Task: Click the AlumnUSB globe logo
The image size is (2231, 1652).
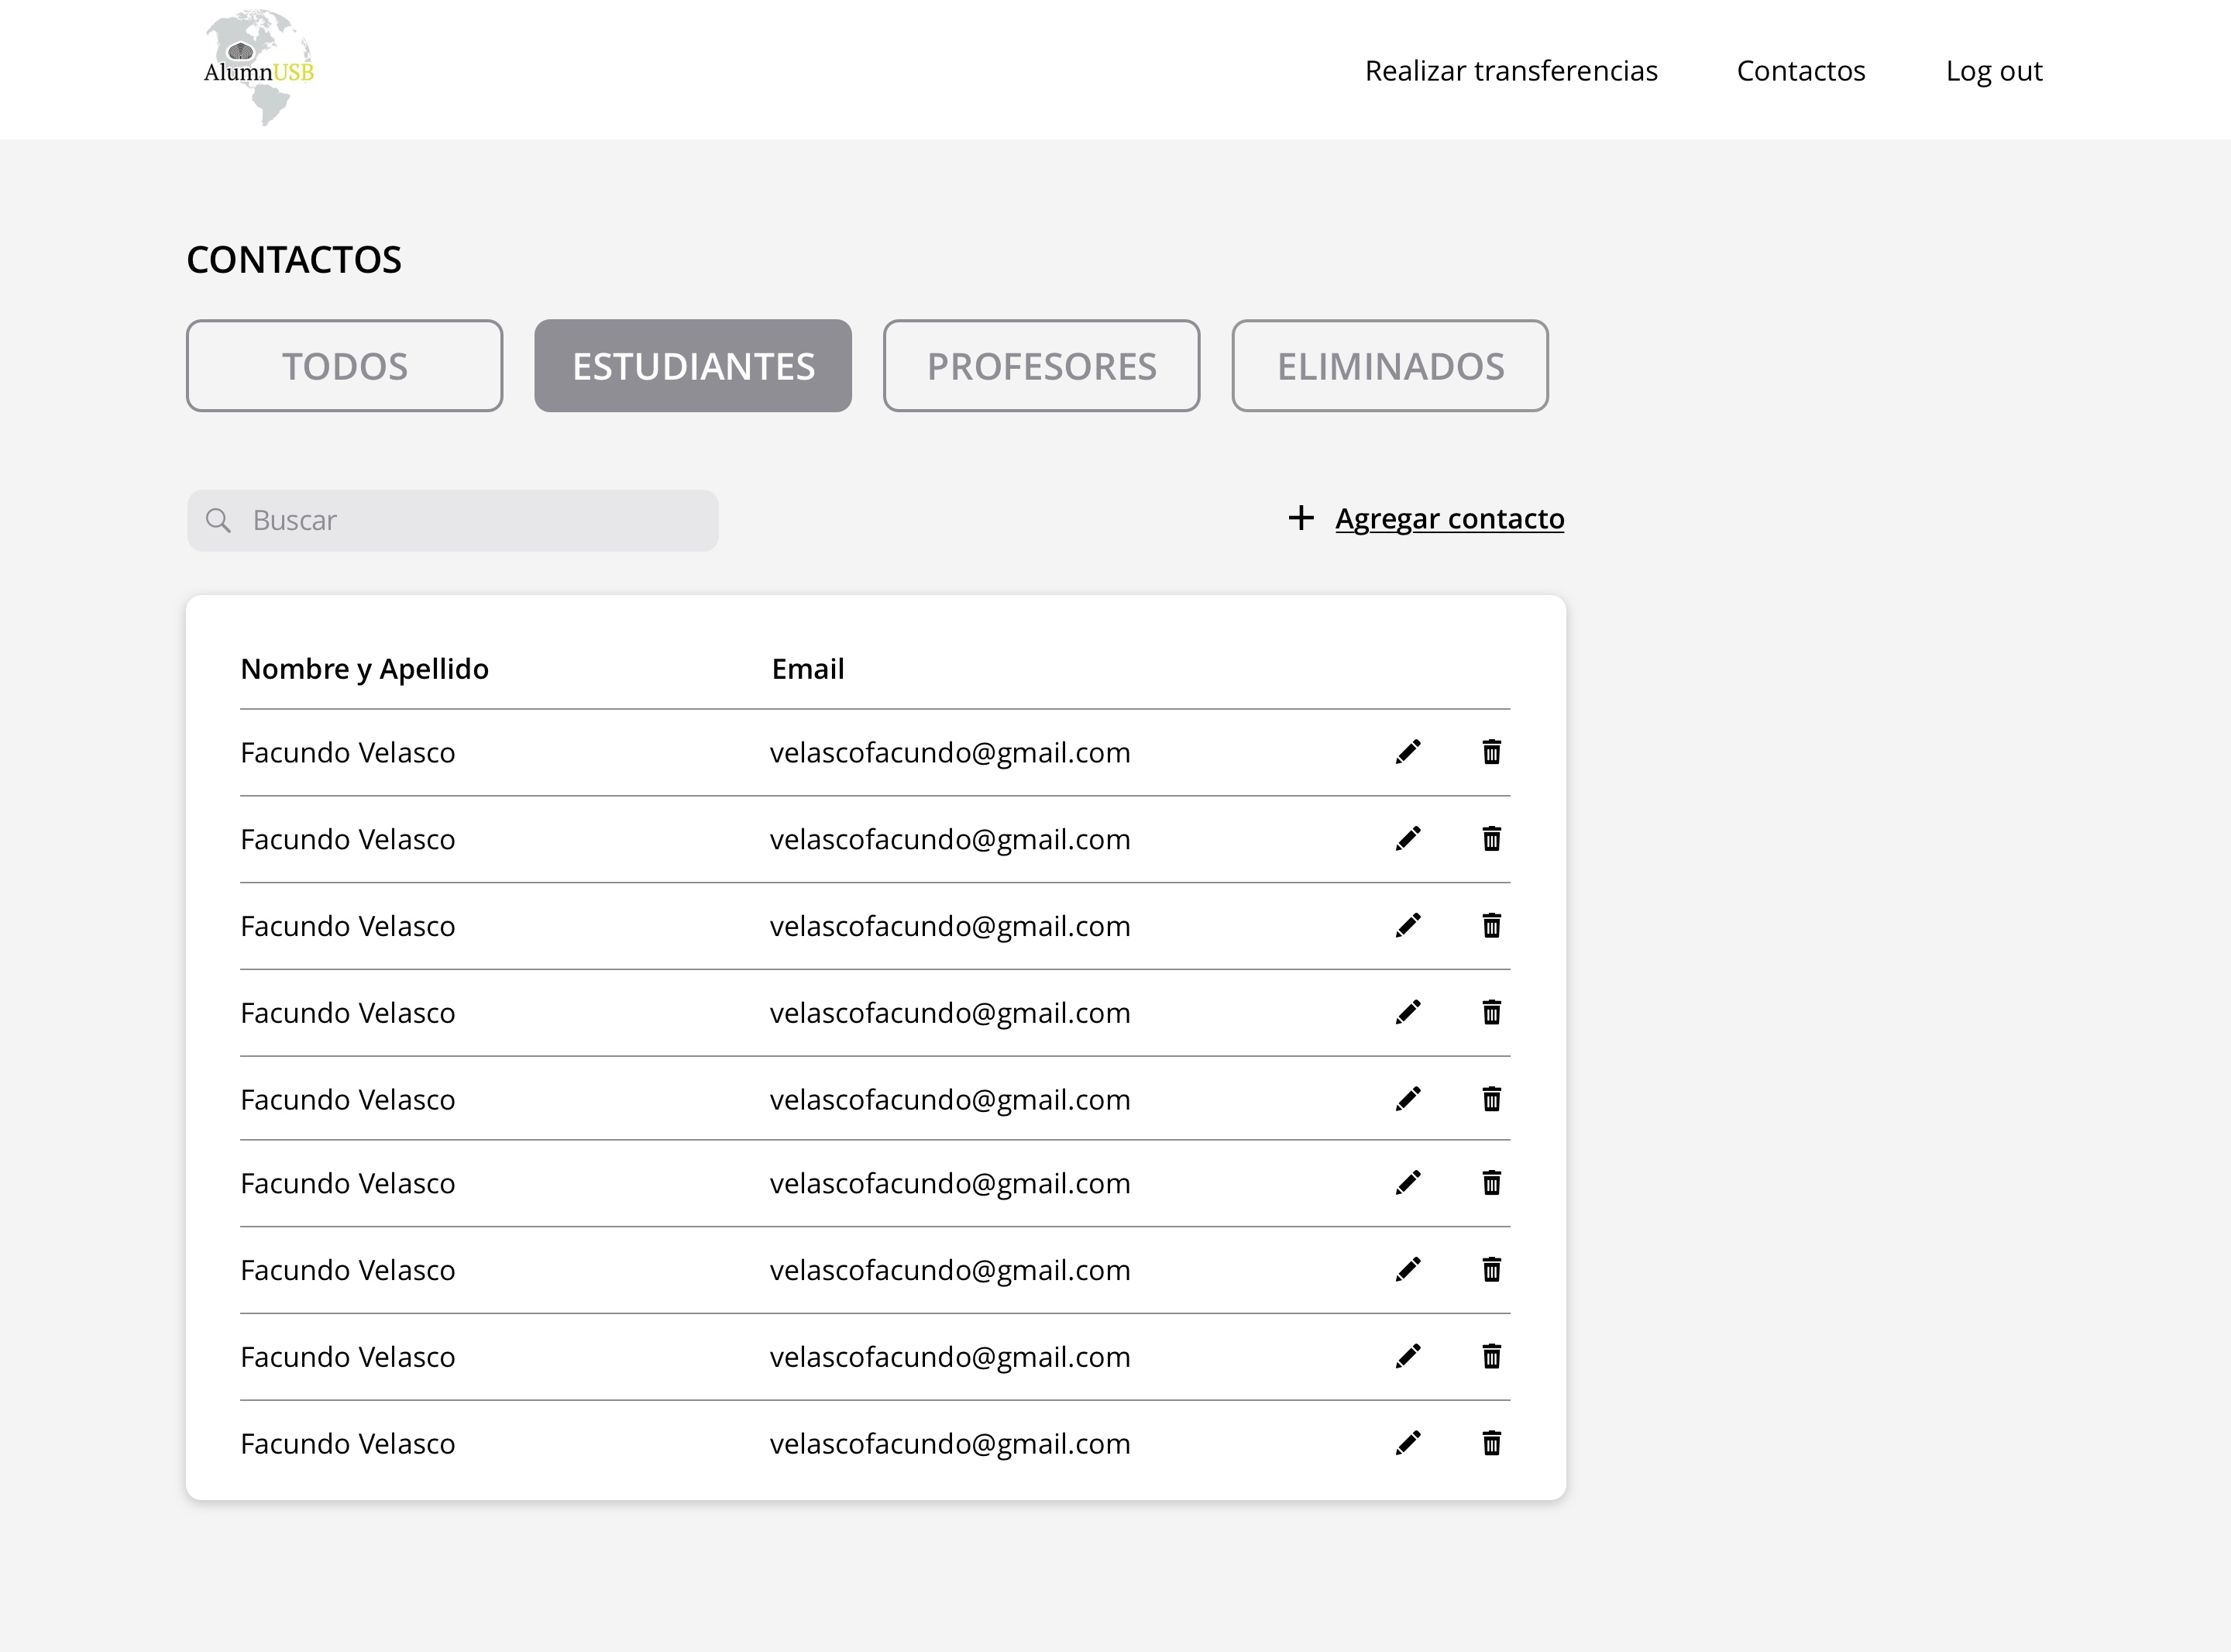Action: [259, 68]
